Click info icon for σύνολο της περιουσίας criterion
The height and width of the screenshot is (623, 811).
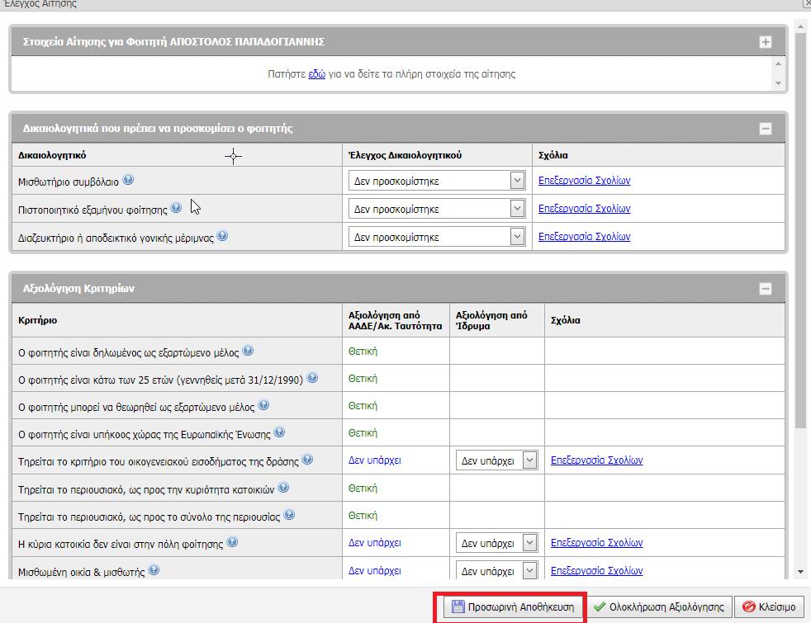click(x=289, y=515)
